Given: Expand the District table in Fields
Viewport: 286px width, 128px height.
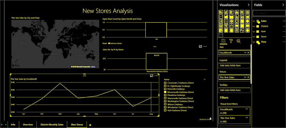Looking at the screenshot, I should (x=254, y=26).
